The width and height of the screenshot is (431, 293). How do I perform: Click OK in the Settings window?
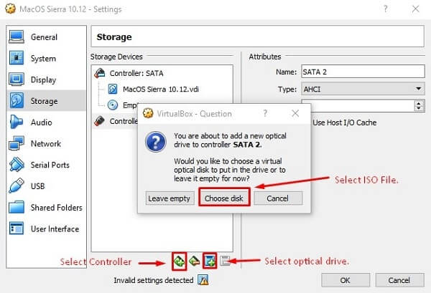(x=346, y=280)
